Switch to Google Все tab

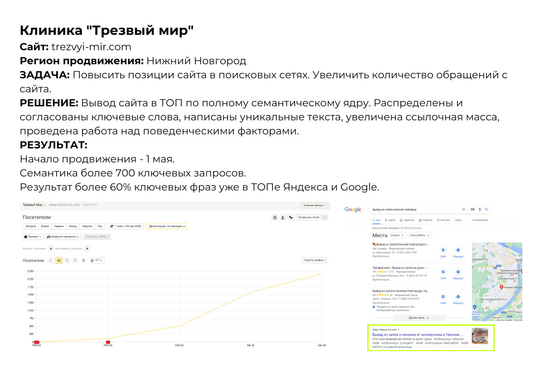(376, 220)
